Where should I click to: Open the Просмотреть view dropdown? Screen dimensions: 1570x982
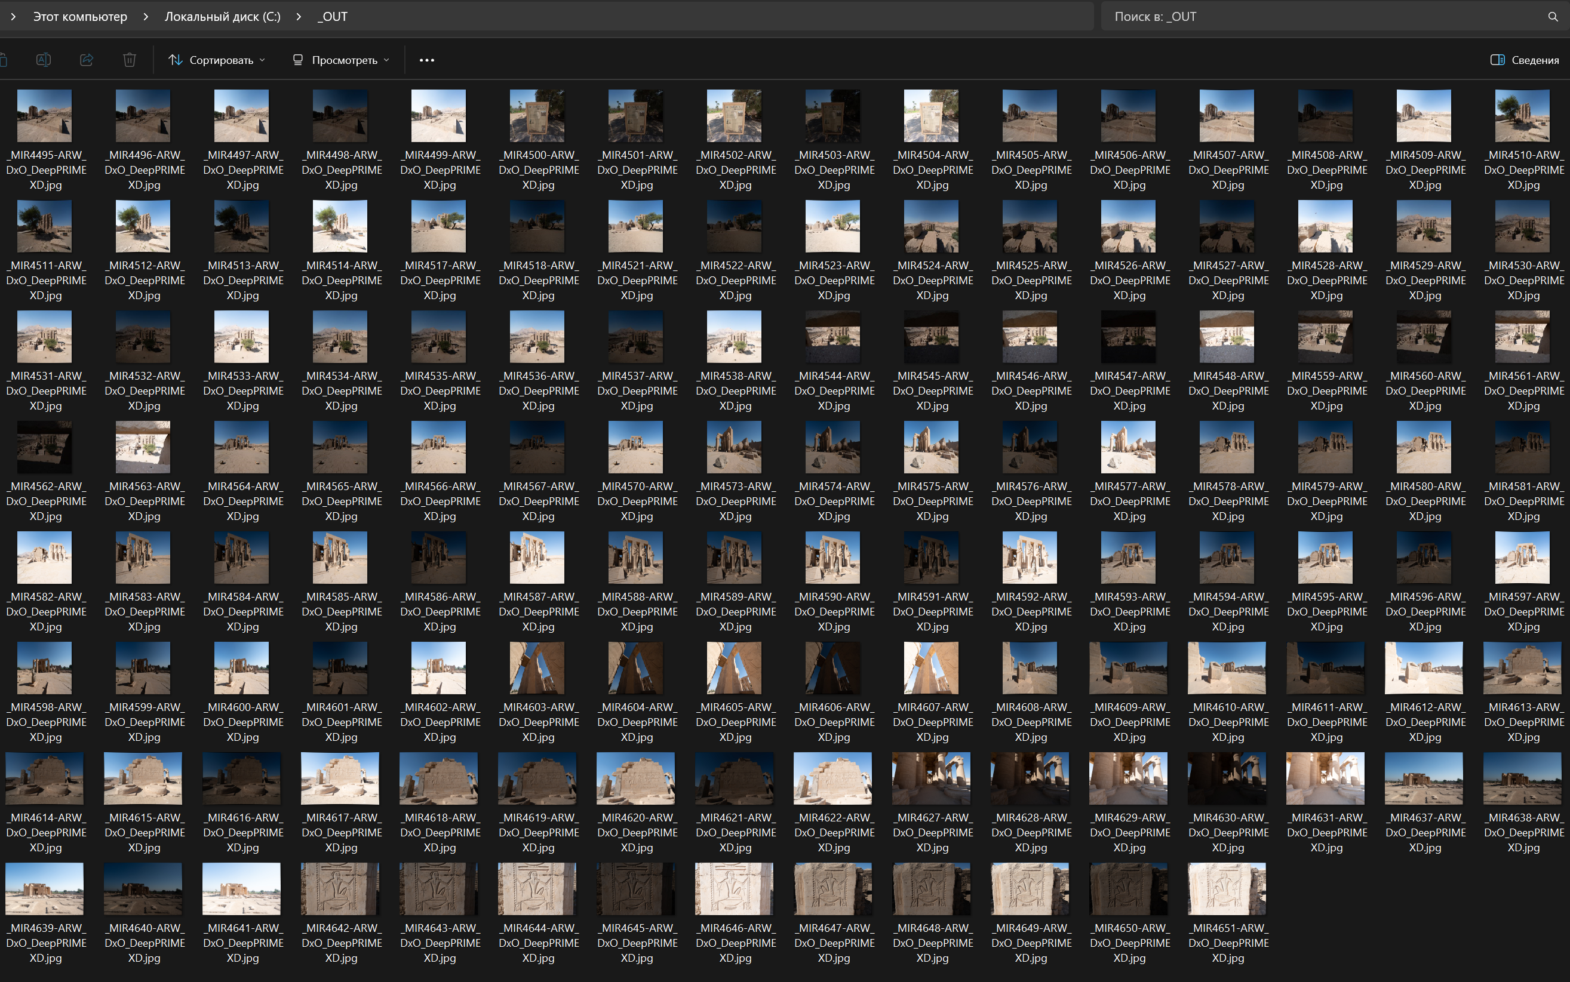click(341, 60)
